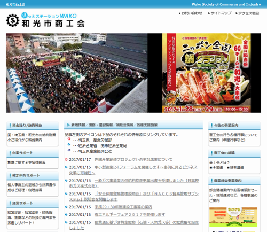Image resolution: width=267 pixels, height=232 pixels.
Task: Click the blue 経済産業省 legend icon
Action: [69, 144]
